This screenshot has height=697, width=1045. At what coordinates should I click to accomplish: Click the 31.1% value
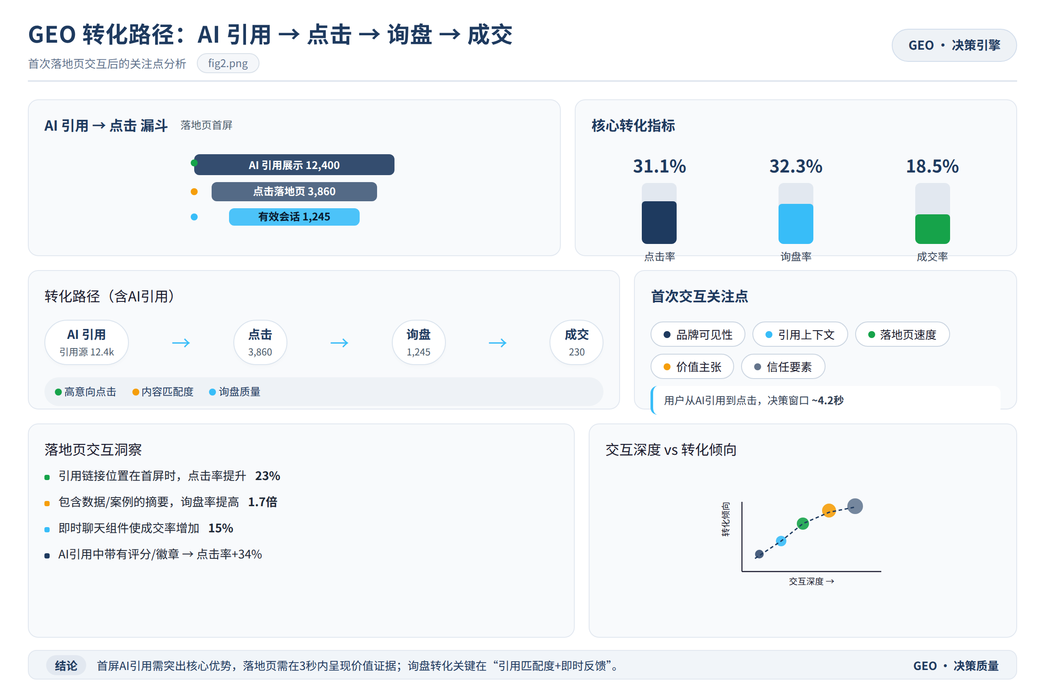point(659,166)
